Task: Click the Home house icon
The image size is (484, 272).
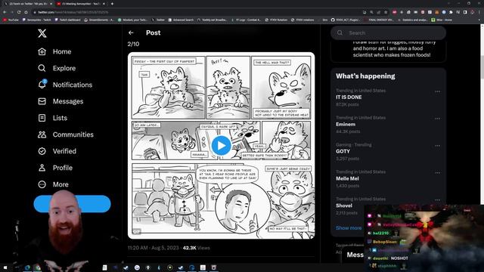Action: 42,51
